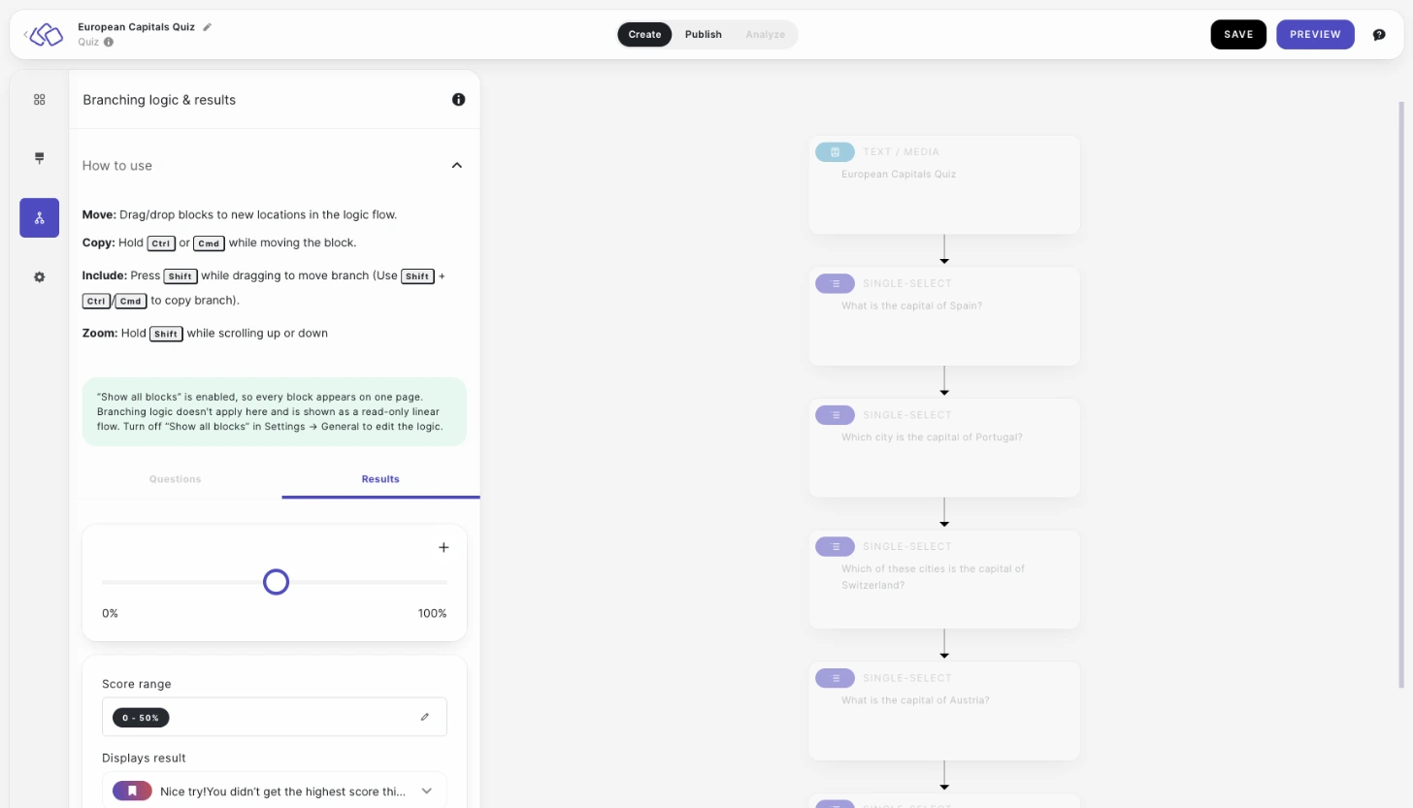Open the settings gear in the sidebar
The image size is (1413, 808).
coord(40,277)
